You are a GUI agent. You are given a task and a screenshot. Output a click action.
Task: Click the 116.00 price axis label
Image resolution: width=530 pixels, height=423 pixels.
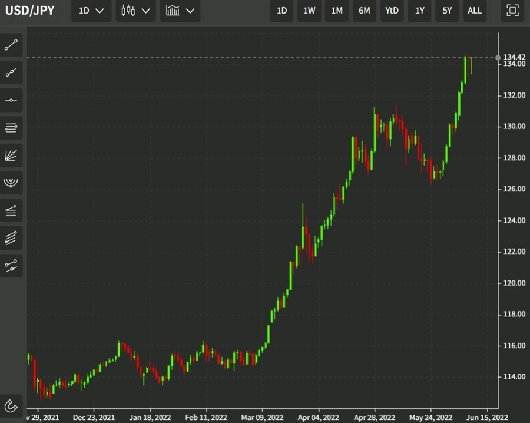[x=515, y=346]
